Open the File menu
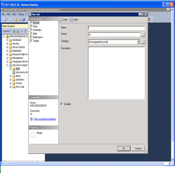This screenshot has height=173, width=175. (3, 14)
